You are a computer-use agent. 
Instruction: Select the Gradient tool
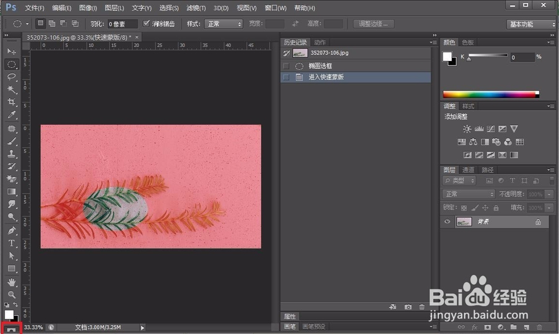coord(11,192)
